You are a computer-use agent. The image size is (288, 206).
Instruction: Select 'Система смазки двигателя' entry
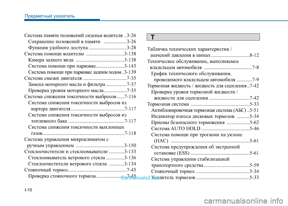click(80, 78)
